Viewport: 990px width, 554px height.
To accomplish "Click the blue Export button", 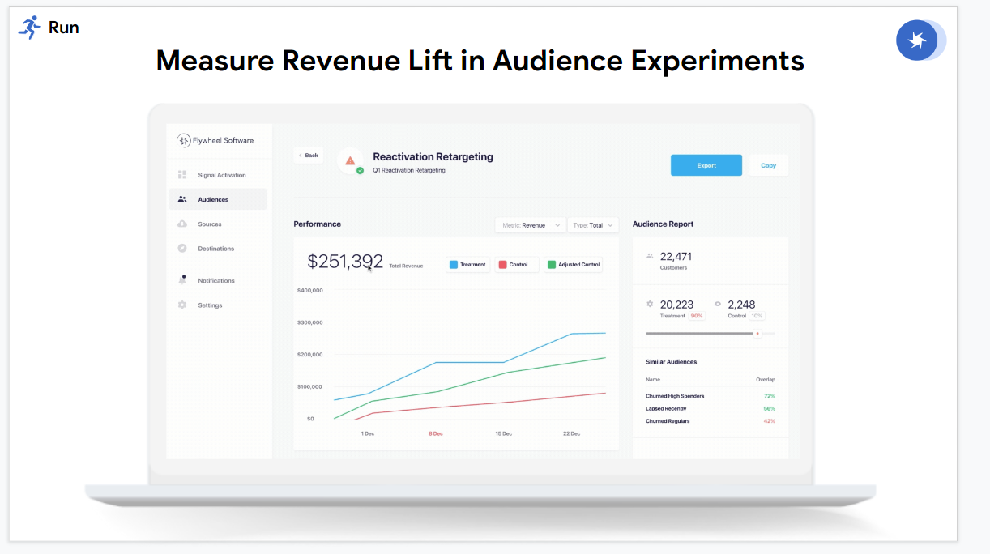I will (x=706, y=165).
